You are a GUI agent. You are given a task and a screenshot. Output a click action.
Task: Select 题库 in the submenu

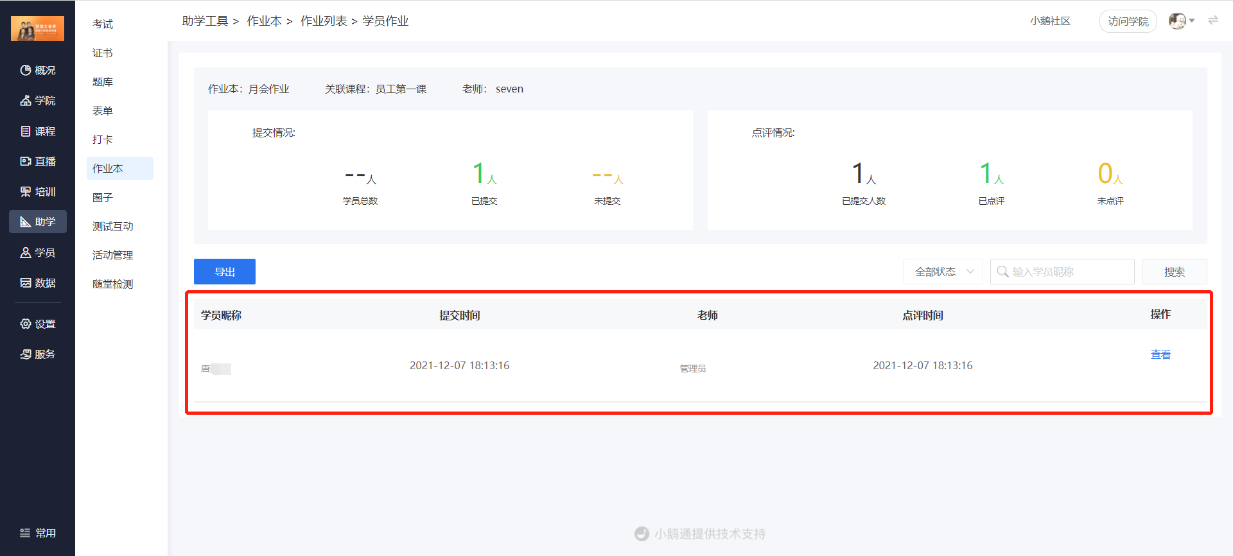tap(103, 82)
